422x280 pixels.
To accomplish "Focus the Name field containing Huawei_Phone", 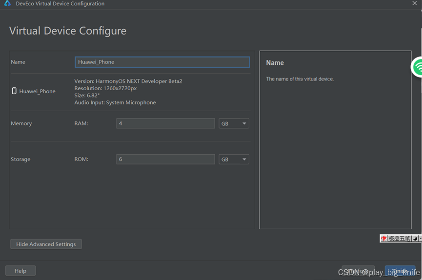I will point(162,62).
